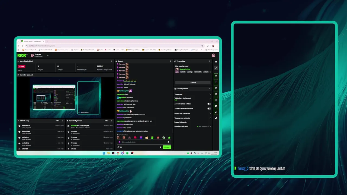Open Denetim Eylemleri three-dot menu
Viewport: 347px width, 195px height.
112,121
